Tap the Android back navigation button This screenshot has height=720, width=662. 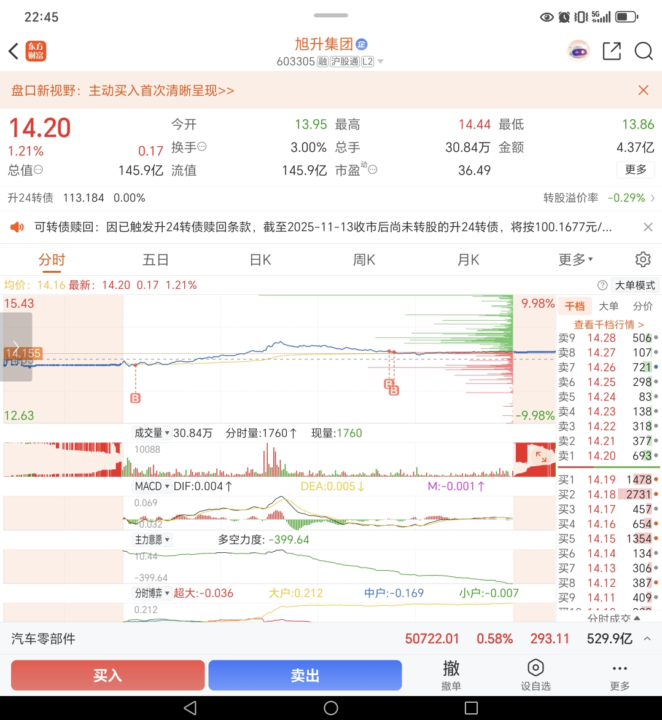click(x=190, y=708)
